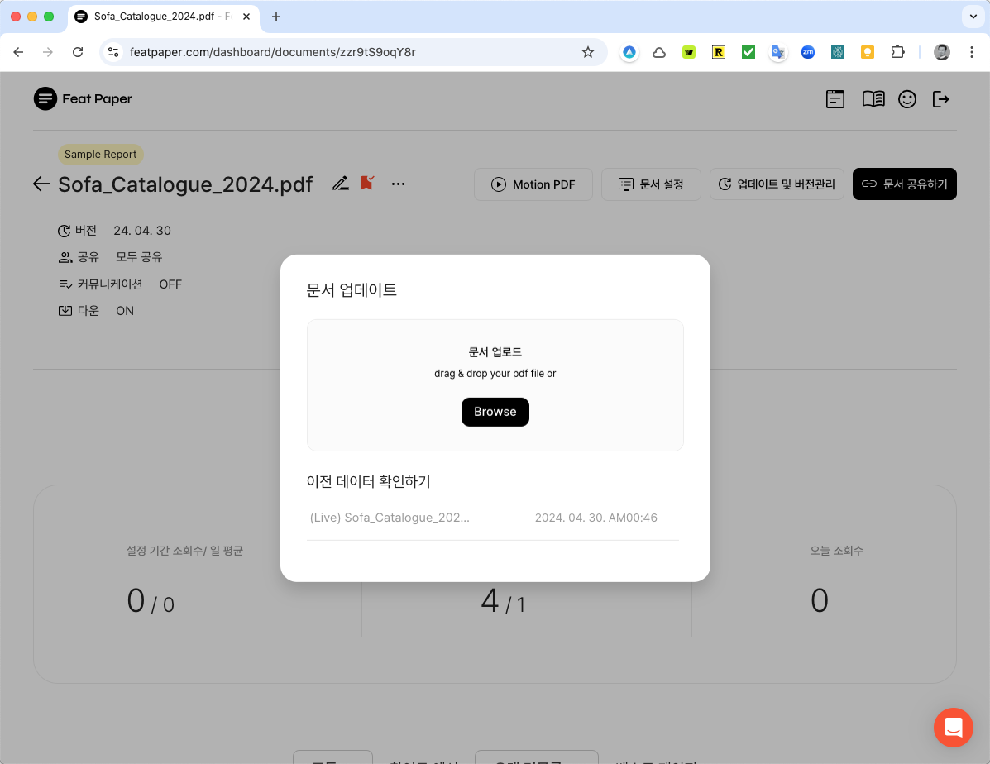Select the pencil icon to rename the document

click(341, 184)
